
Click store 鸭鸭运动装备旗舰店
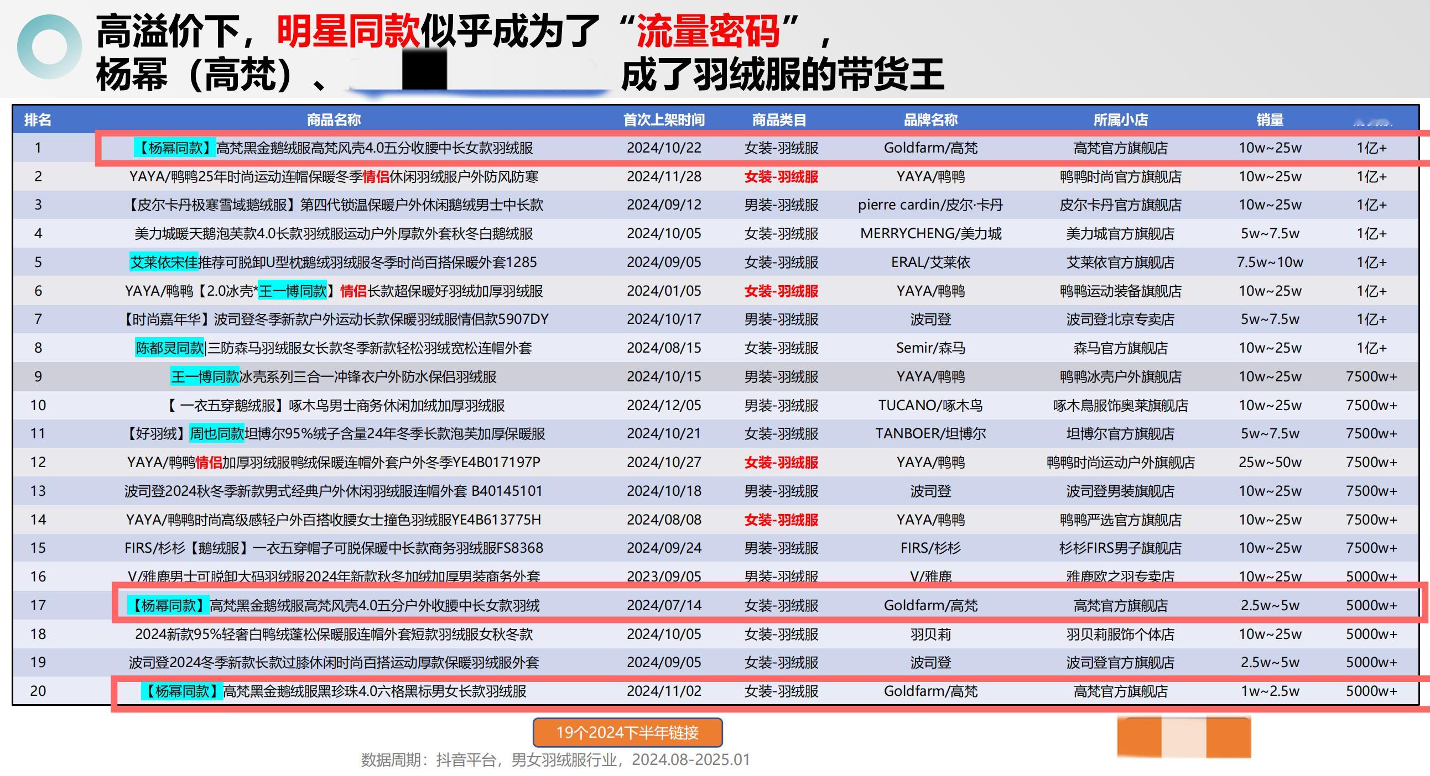coord(1120,291)
